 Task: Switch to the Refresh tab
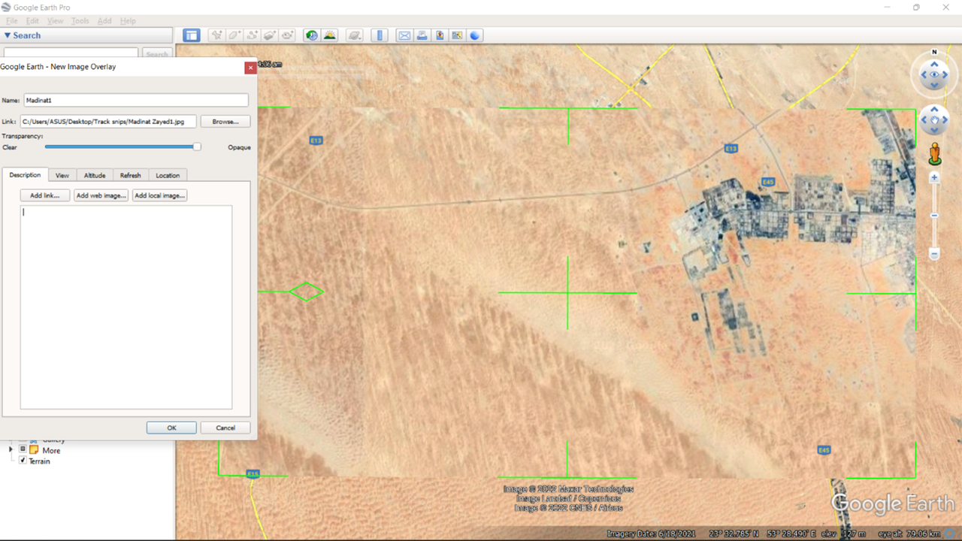[x=131, y=175]
